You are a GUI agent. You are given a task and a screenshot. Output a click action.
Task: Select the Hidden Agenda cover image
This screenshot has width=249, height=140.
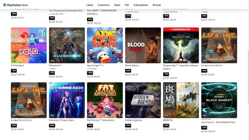[143, 100]
